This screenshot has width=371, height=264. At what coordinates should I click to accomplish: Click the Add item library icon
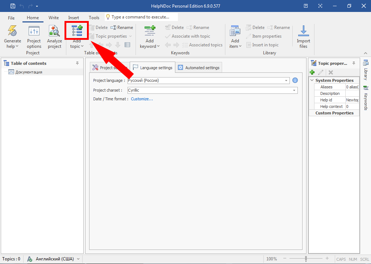(x=235, y=31)
